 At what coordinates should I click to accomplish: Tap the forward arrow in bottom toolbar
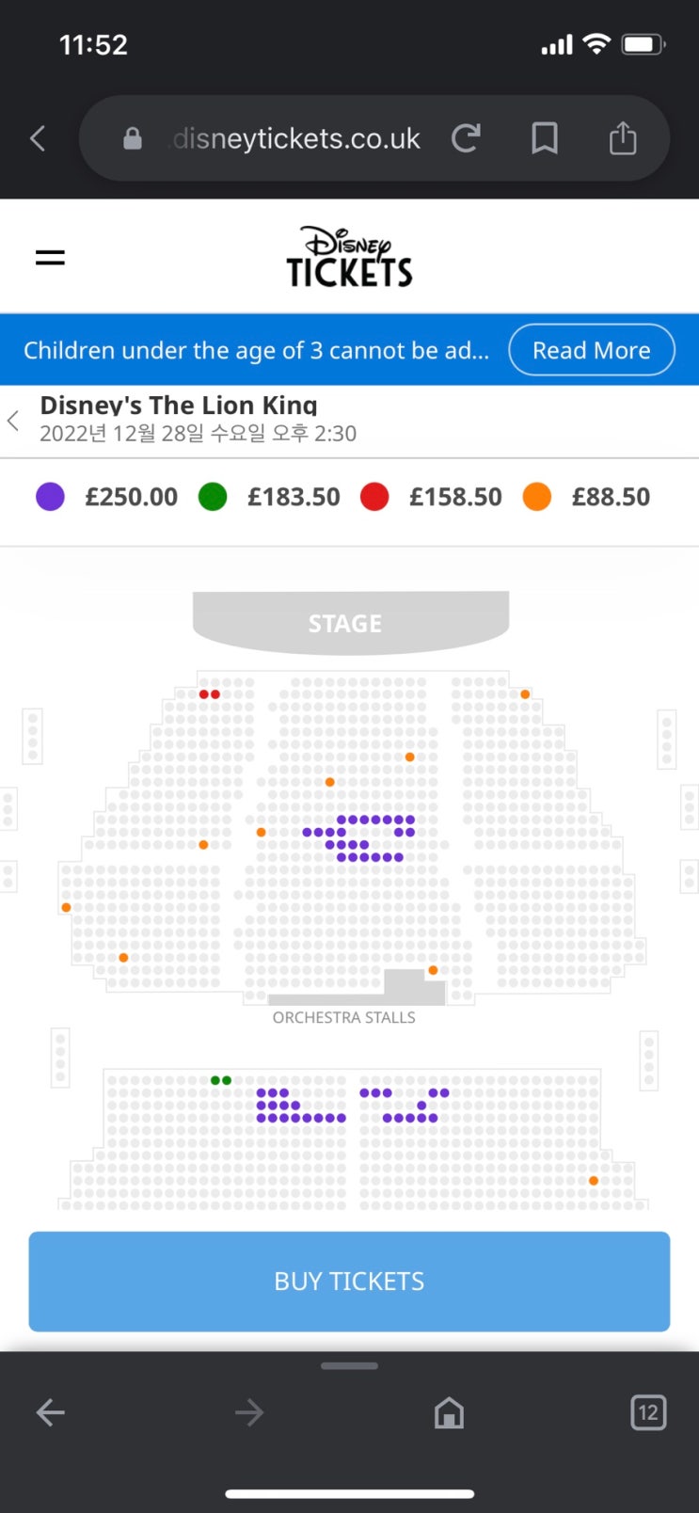click(249, 1412)
